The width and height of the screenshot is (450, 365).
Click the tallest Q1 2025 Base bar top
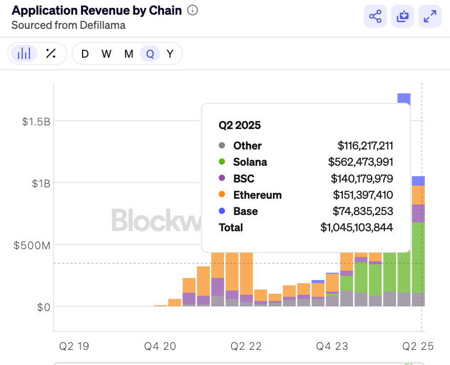404,98
